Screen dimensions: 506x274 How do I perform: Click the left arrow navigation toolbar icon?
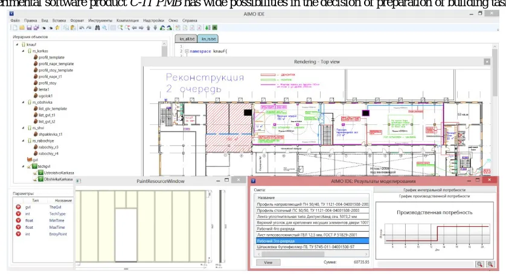coord(134,28)
